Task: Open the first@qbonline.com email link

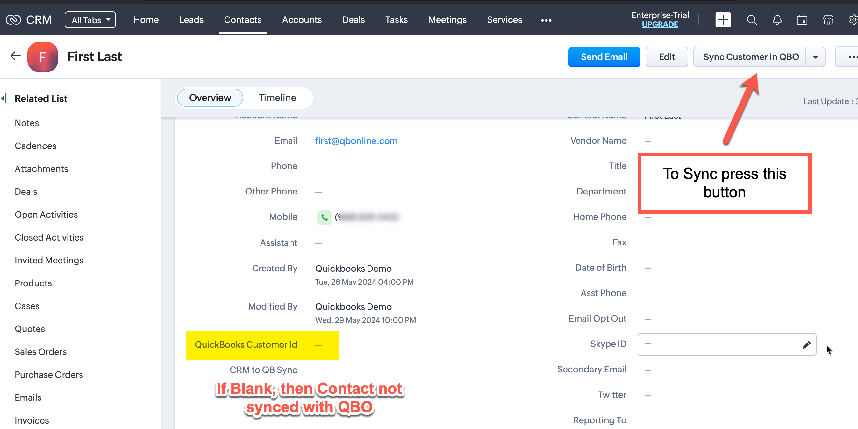Action: [x=356, y=141]
